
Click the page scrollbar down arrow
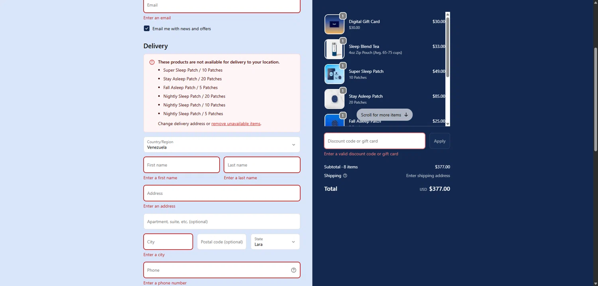tap(596, 284)
